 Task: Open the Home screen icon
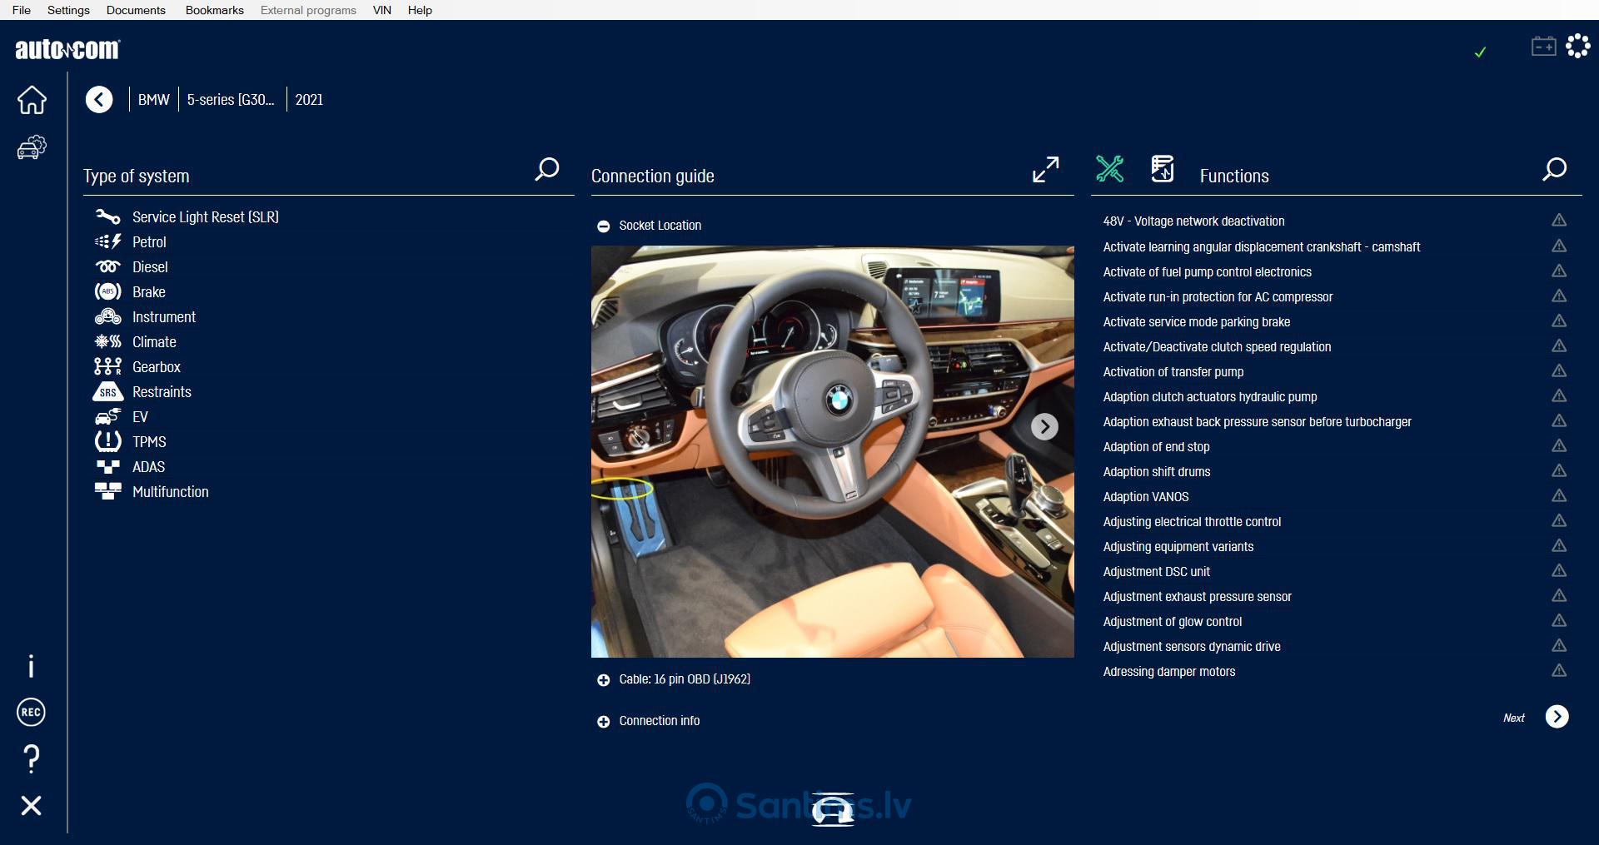coord(32,100)
